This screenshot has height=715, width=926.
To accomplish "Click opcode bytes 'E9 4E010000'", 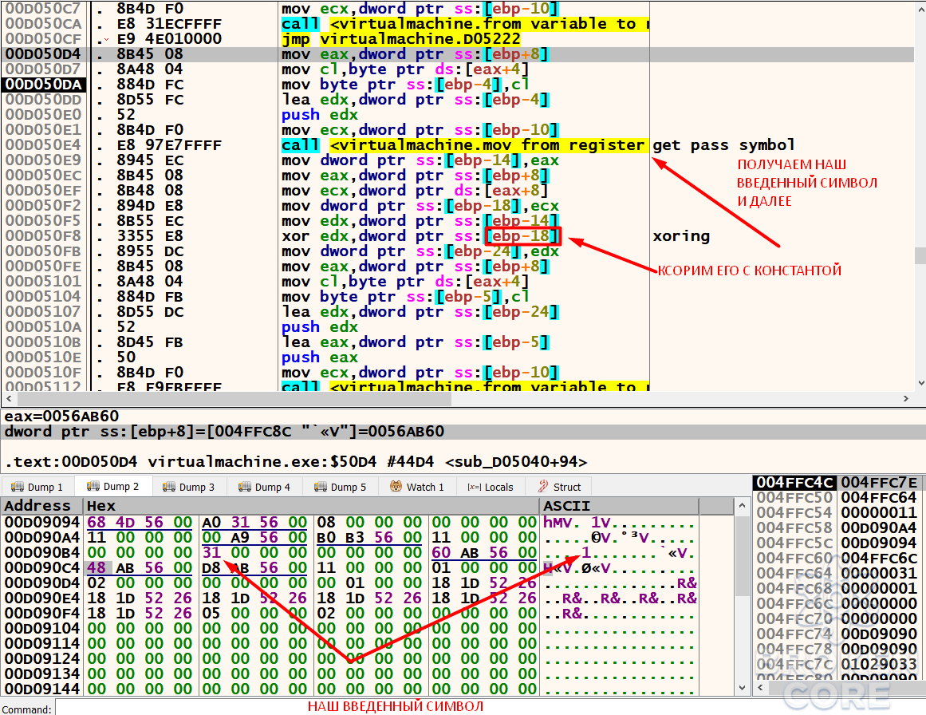I will coord(169,39).
